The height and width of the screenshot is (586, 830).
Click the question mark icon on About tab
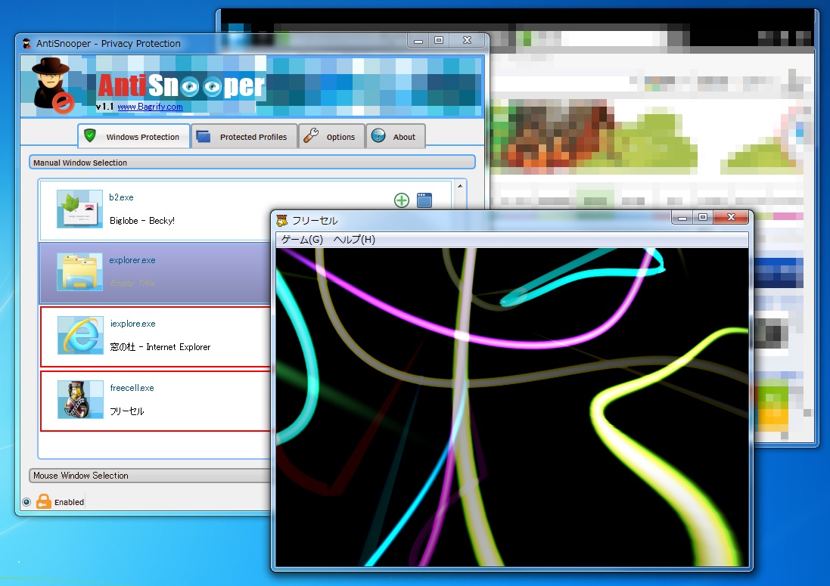[378, 136]
